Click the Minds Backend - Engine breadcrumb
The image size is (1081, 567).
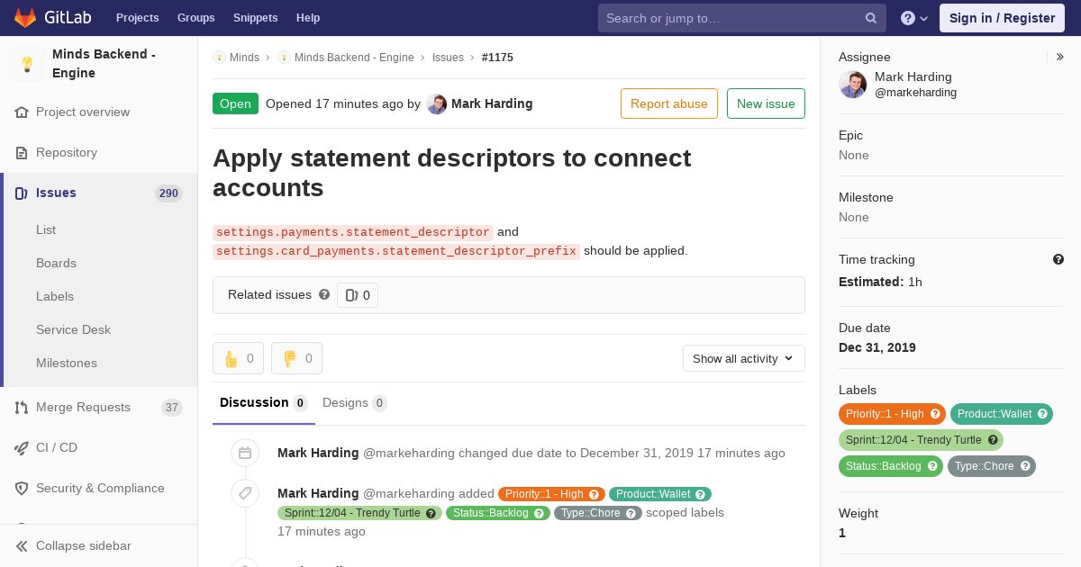click(354, 58)
